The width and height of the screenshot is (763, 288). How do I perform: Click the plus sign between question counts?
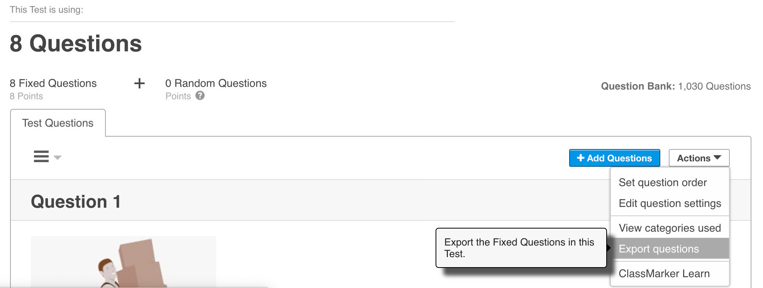pyautogui.click(x=139, y=83)
